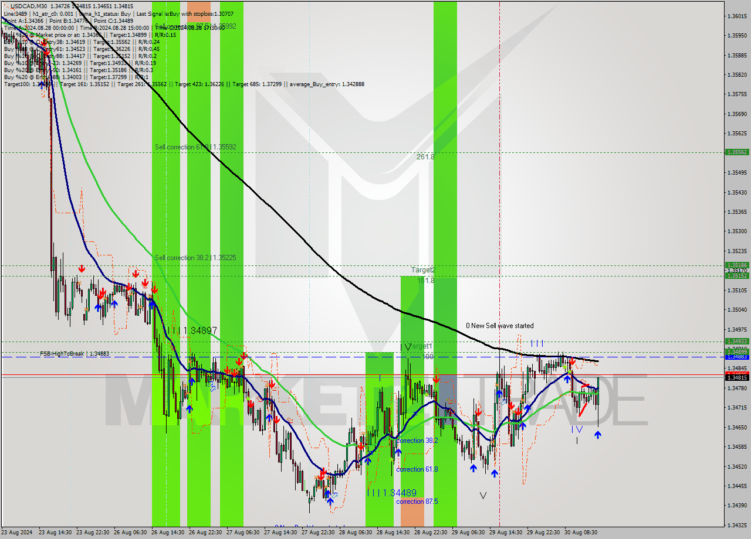Click 'Target 685: 1.37299' in info line

pos(257,84)
